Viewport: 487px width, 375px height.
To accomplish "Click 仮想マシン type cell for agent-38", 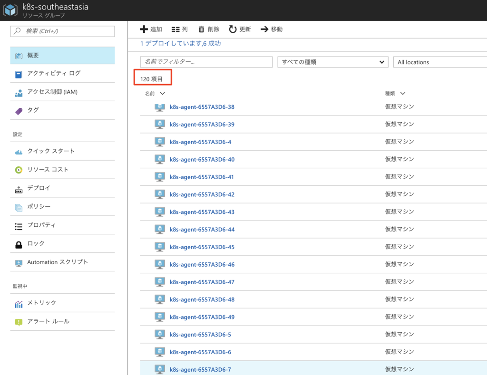I will click(x=399, y=107).
